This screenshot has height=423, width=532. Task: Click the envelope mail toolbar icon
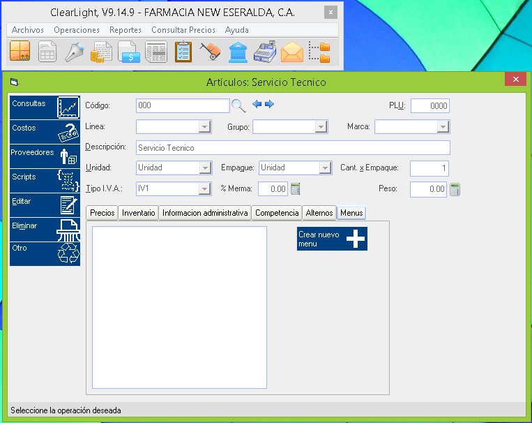point(292,52)
